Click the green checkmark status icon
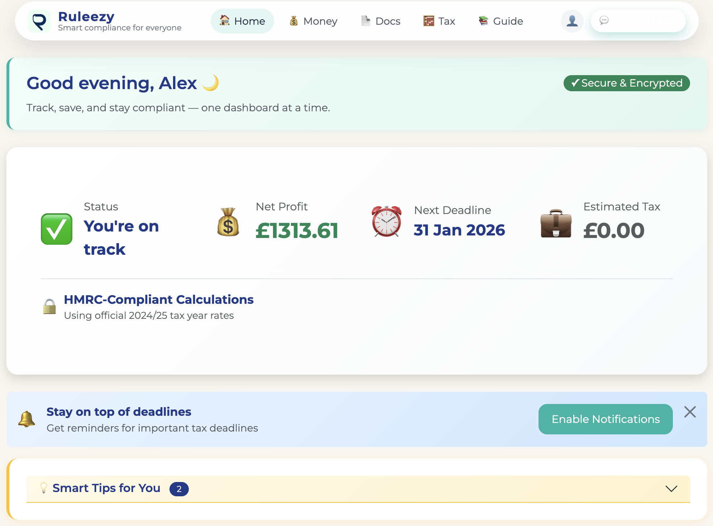The image size is (713, 526). point(56,228)
